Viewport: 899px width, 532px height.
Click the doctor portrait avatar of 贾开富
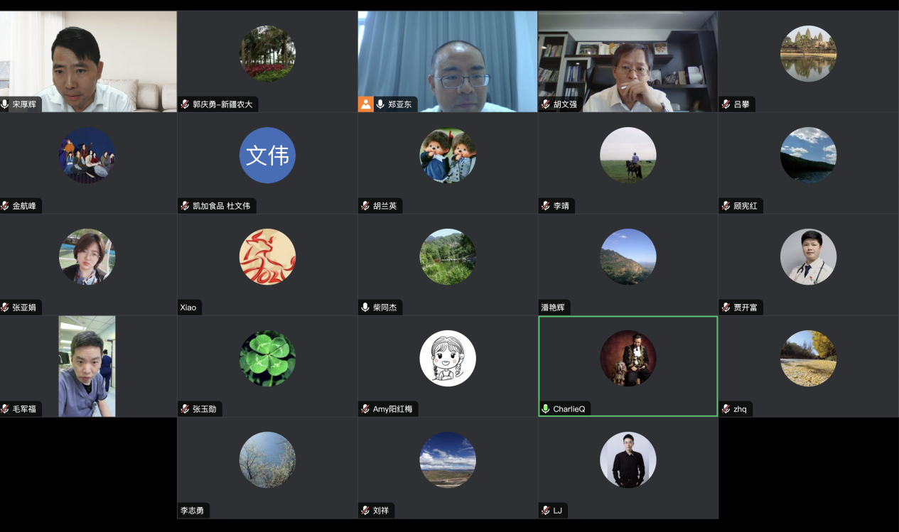pyautogui.click(x=808, y=257)
